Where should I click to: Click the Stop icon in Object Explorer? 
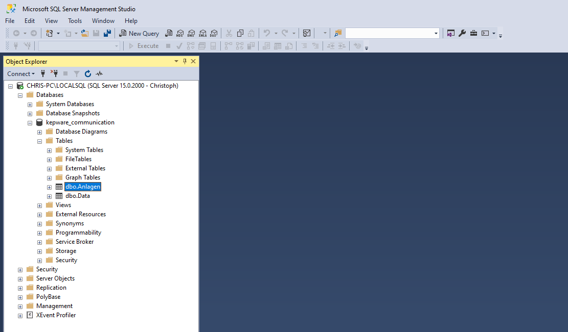click(x=65, y=74)
